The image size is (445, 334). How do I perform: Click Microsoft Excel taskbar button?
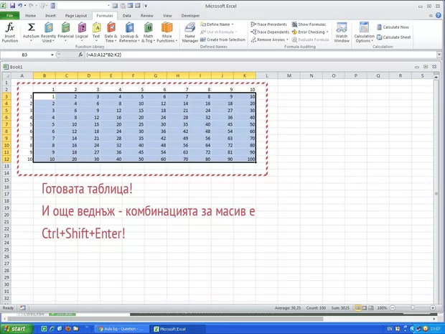pyautogui.click(x=177, y=329)
